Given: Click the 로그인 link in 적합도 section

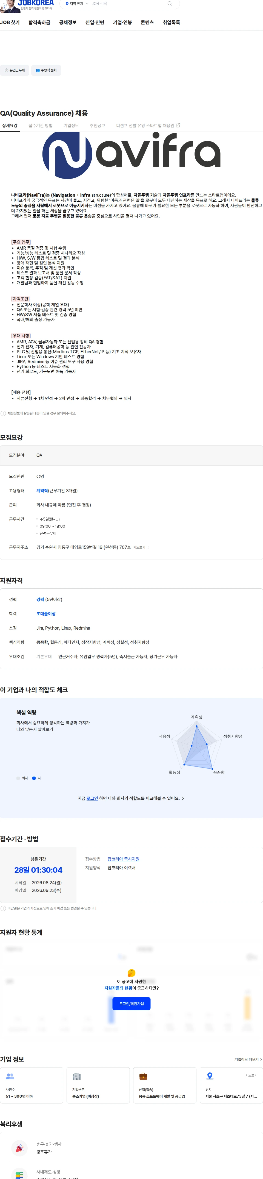Looking at the screenshot, I should click(x=92, y=798).
